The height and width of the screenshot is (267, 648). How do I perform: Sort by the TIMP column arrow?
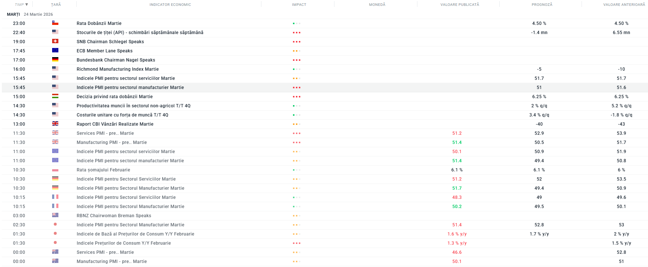click(26, 5)
